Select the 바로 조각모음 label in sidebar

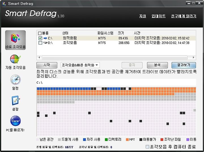(15, 47)
